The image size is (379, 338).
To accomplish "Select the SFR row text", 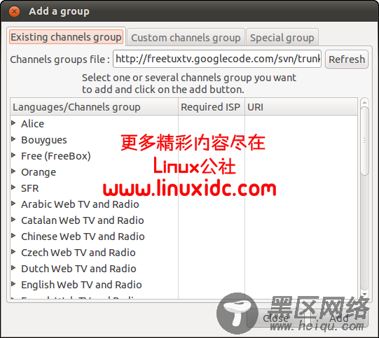I will 30,188.
